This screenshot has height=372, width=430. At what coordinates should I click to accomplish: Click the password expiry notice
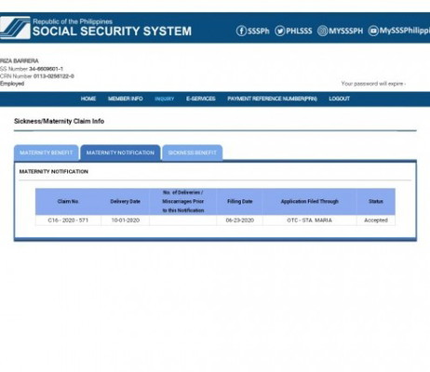click(373, 84)
